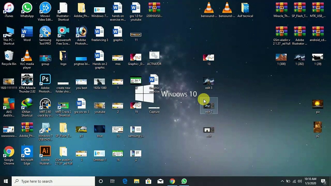Select the graphic Word document
The height and width of the screenshot is (186, 331).
118,34
